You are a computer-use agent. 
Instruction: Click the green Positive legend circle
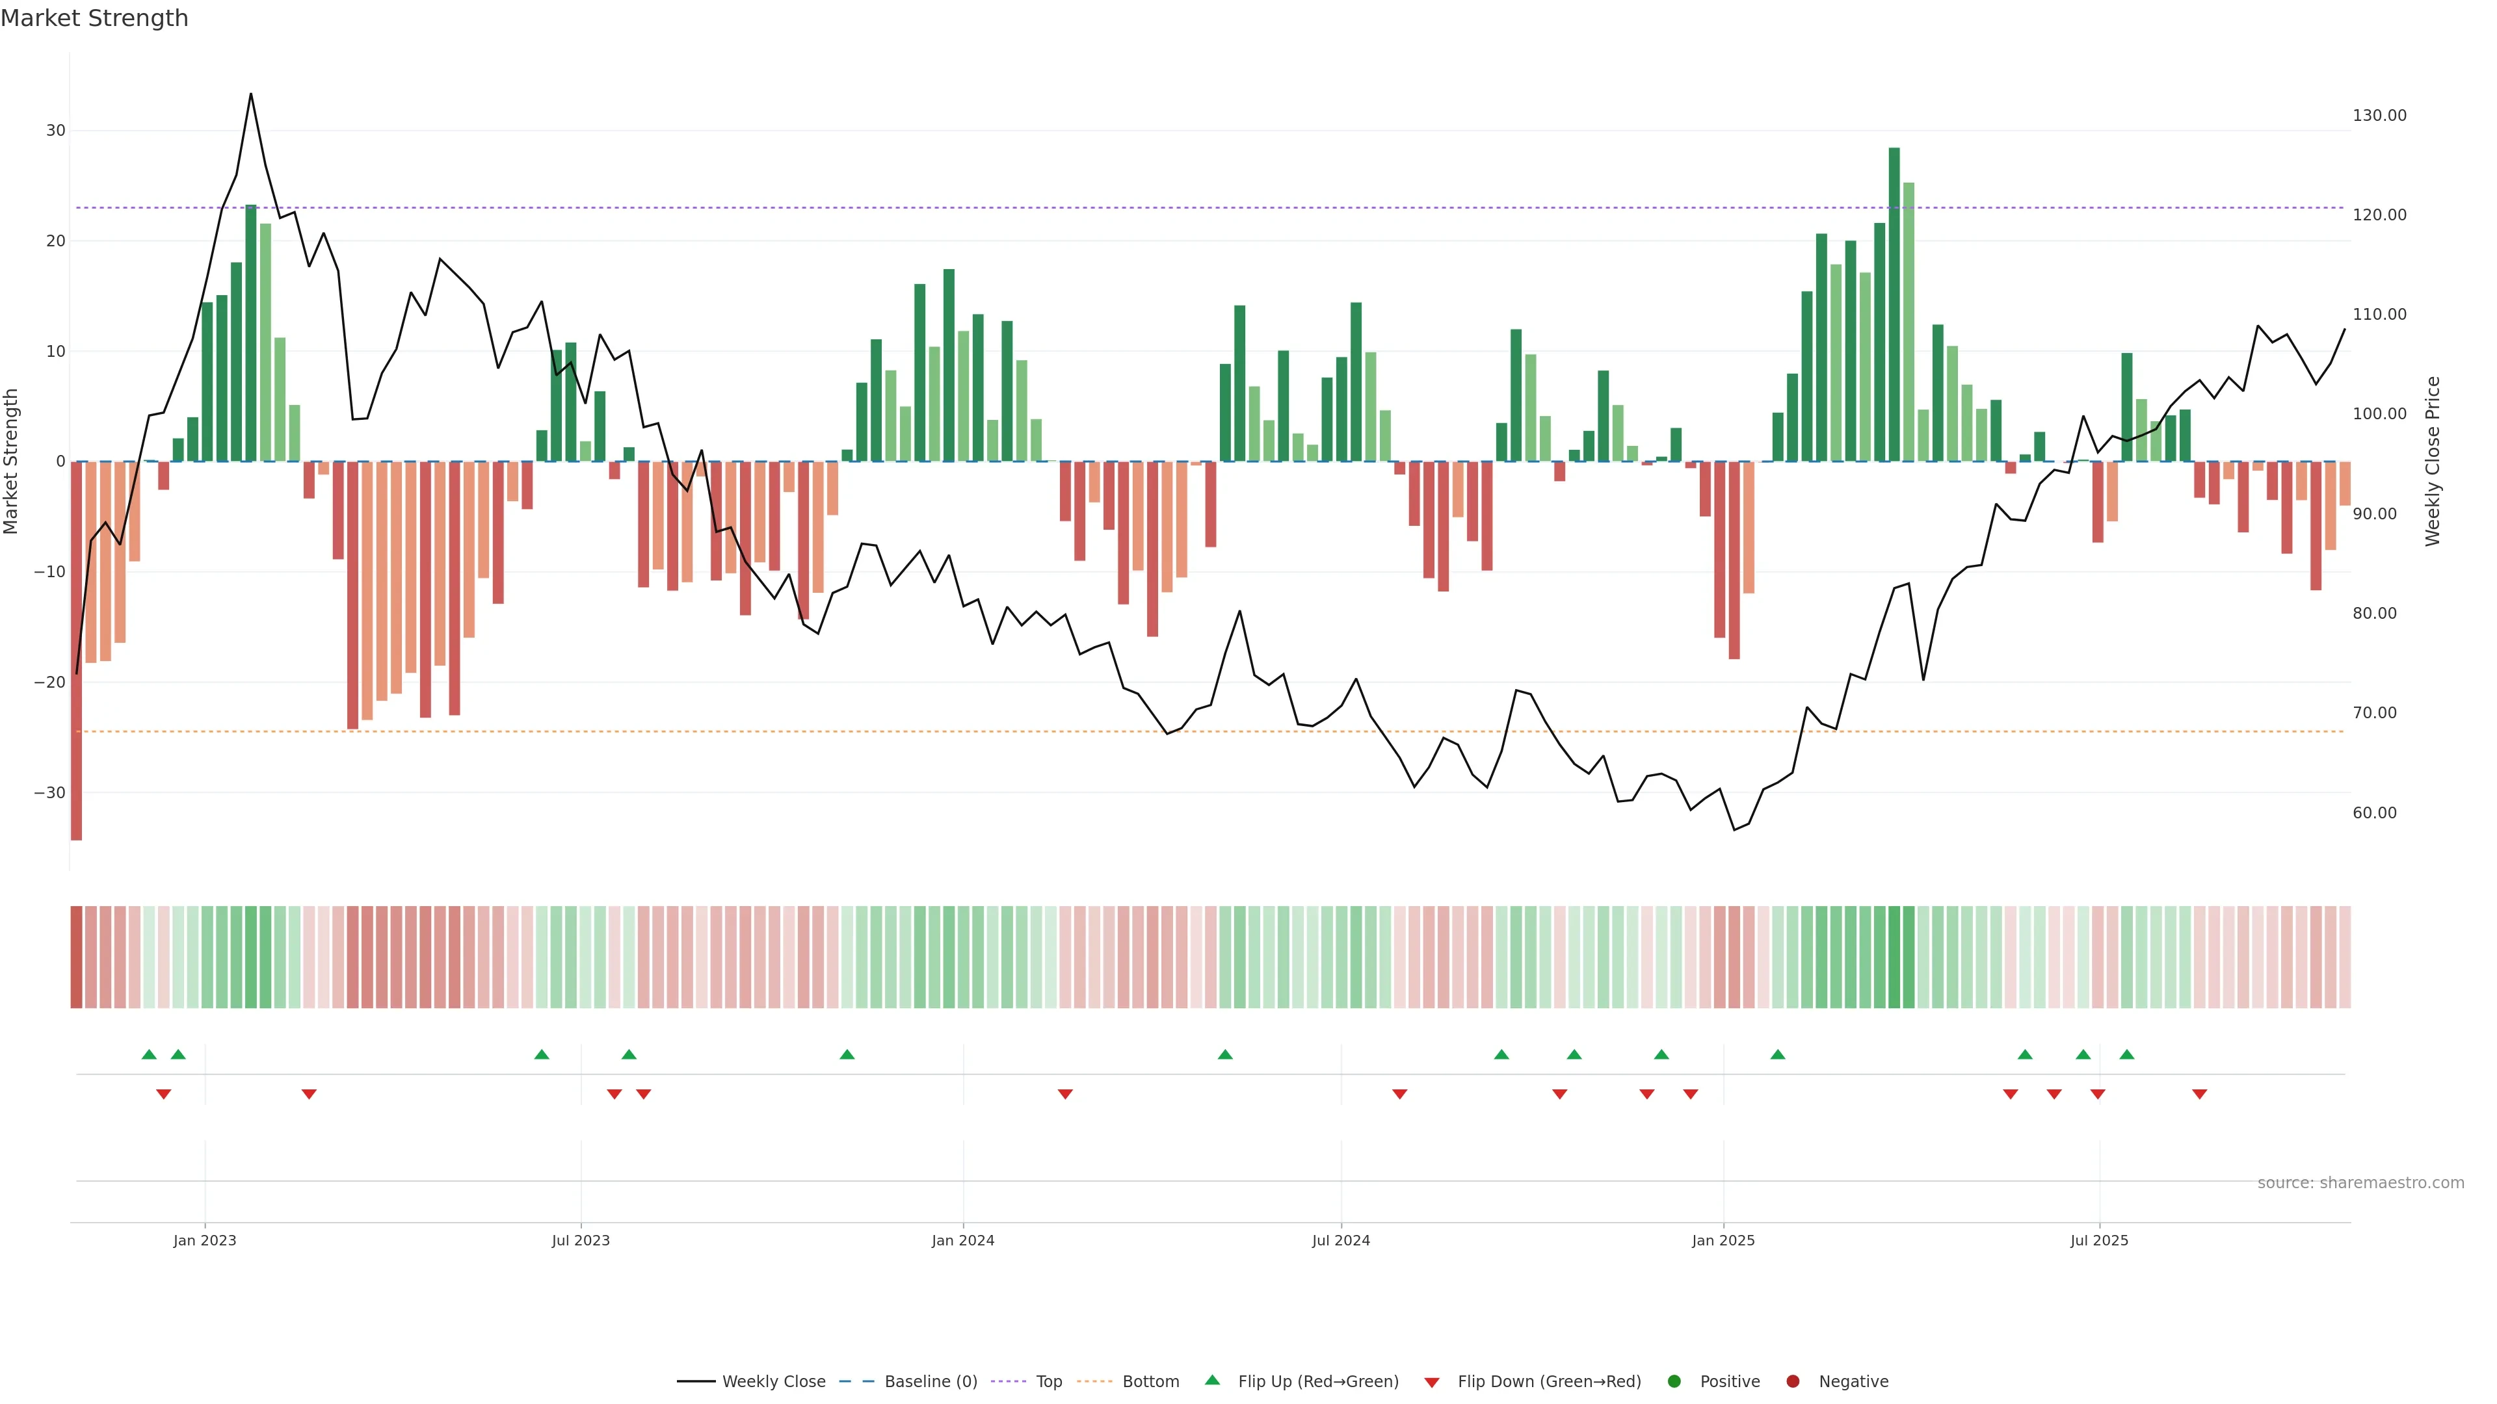[x=1674, y=1381]
